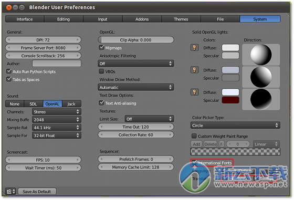
Task: Click the Author text field
Action: pyautogui.click(x=57, y=64)
